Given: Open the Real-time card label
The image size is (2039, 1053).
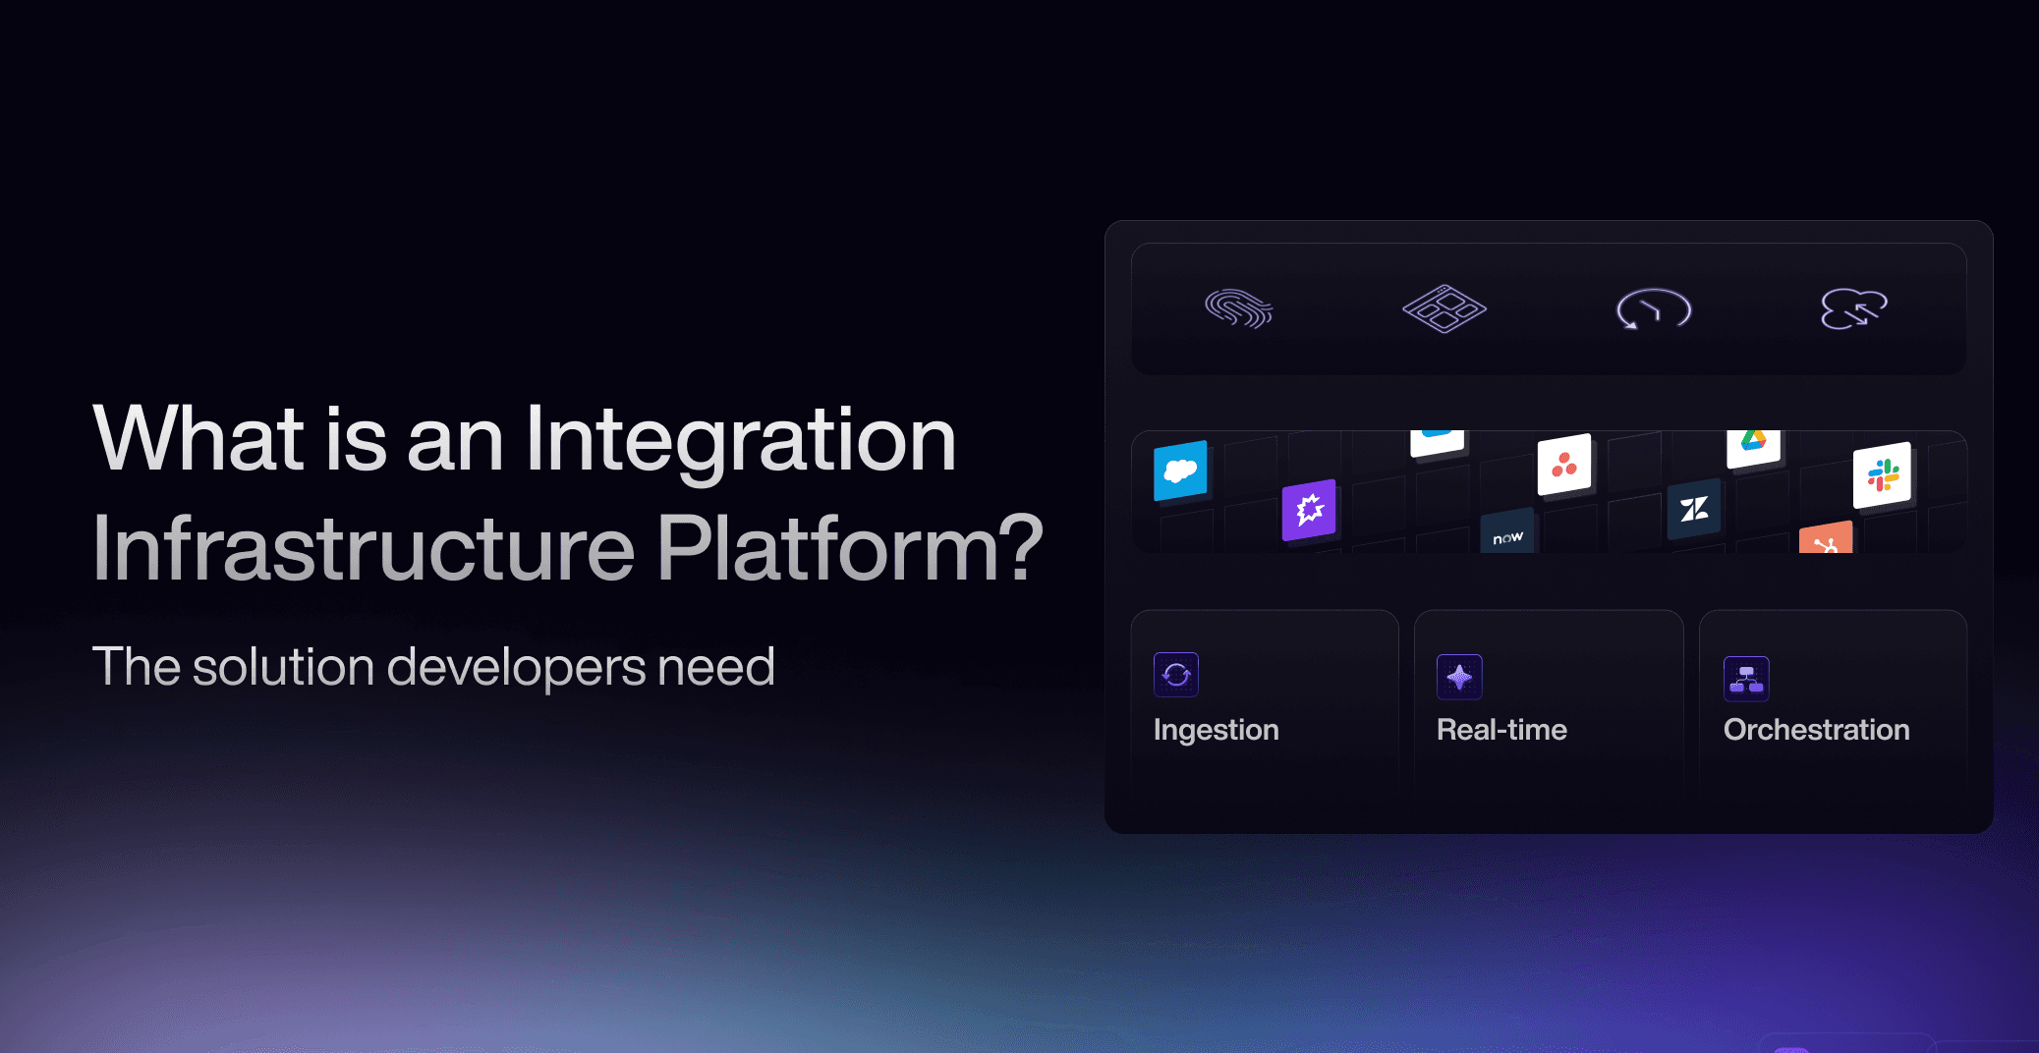Looking at the screenshot, I should click(x=1501, y=730).
